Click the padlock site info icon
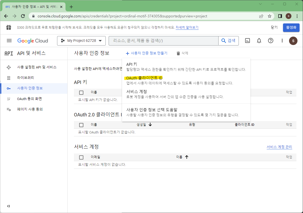 33,16
